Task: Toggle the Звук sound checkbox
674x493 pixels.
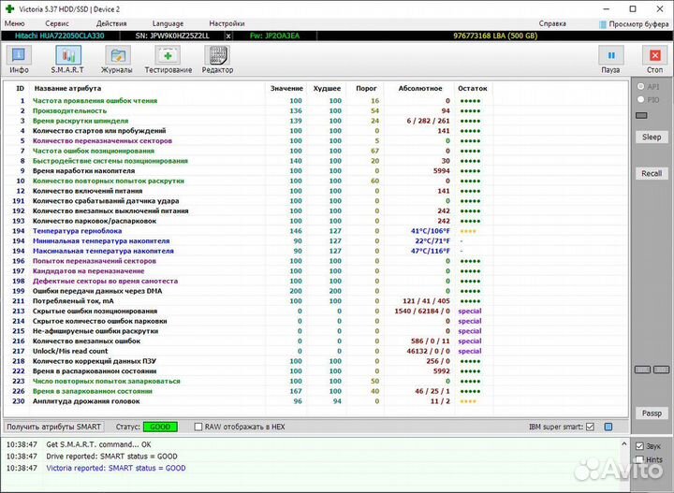Action: 639,446
